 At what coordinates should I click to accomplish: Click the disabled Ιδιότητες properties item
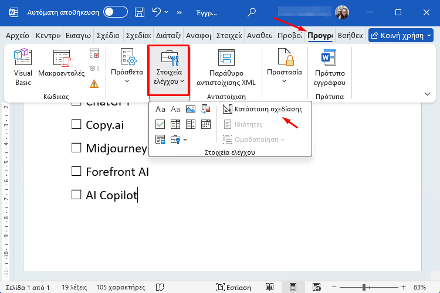tap(243, 124)
